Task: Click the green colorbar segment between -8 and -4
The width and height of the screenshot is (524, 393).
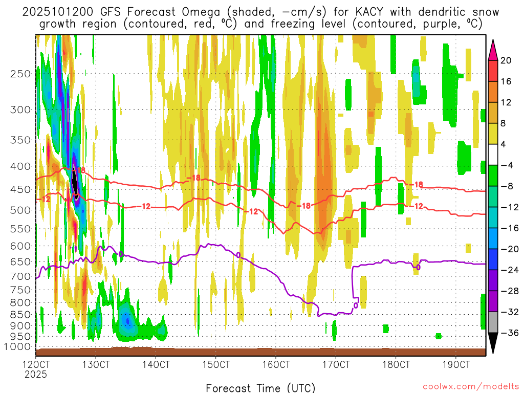Action: (493, 176)
